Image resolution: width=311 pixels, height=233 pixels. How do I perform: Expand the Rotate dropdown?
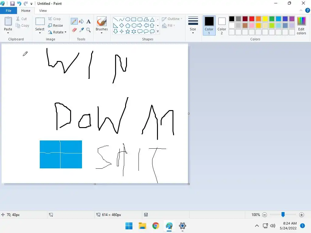click(66, 32)
